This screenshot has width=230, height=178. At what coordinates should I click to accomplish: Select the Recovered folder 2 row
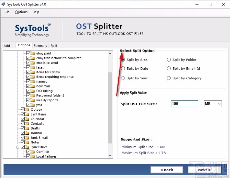tap(50, 95)
